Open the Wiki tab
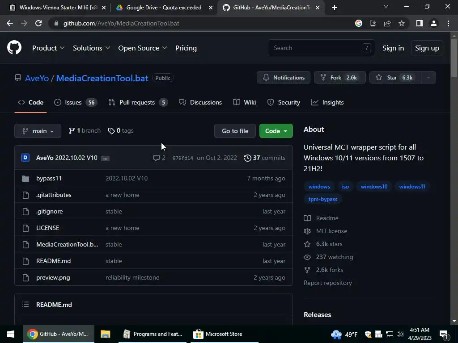The width and height of the screenshot is (458, 343). click(x=245, y=102)
